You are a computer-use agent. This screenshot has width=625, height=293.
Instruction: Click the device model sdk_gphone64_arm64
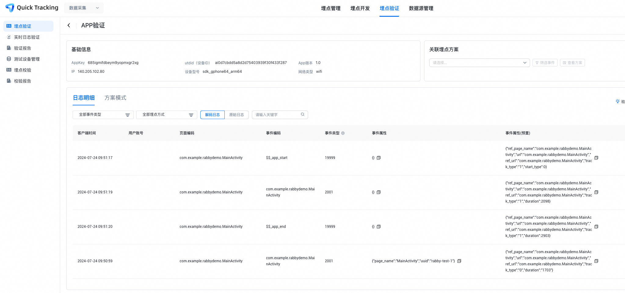coord(222,72)
